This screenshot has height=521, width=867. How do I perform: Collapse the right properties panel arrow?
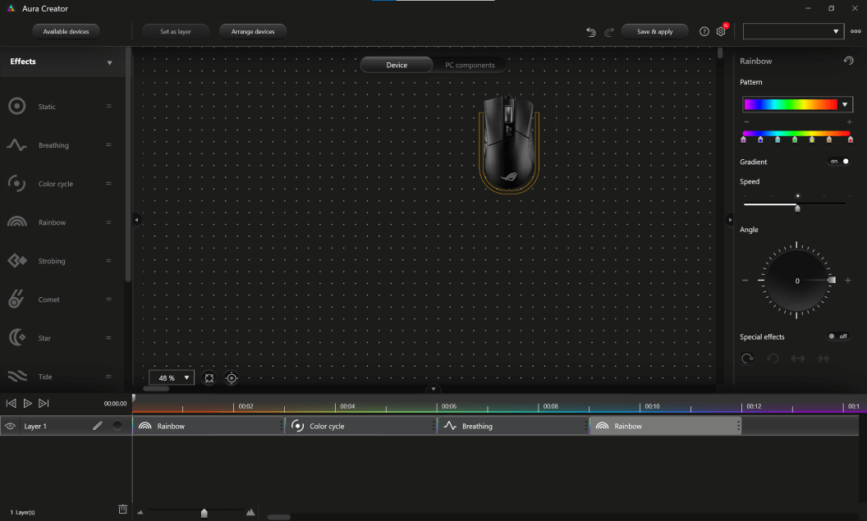point(730,220)
